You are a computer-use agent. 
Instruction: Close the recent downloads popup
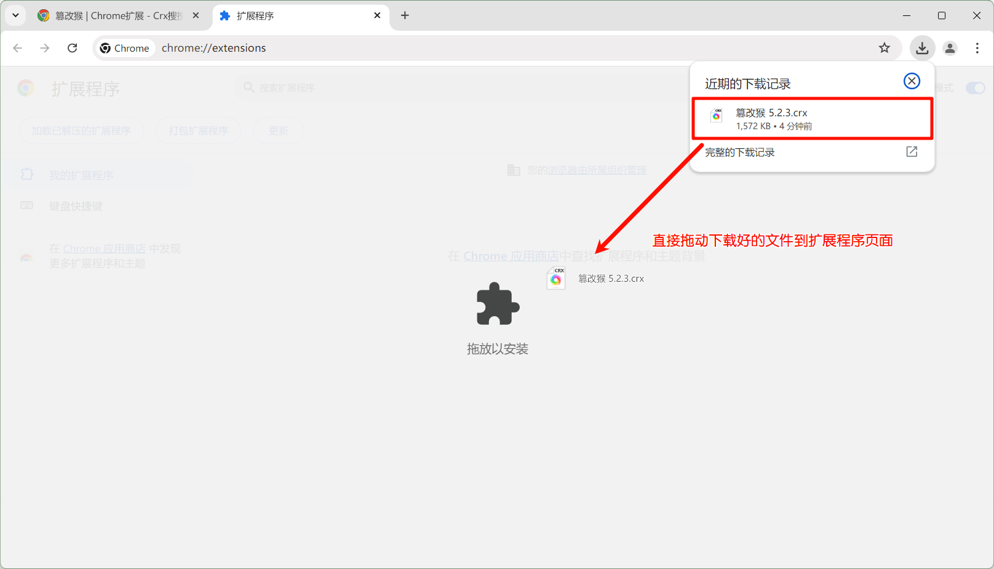click(x=912, y=81)
